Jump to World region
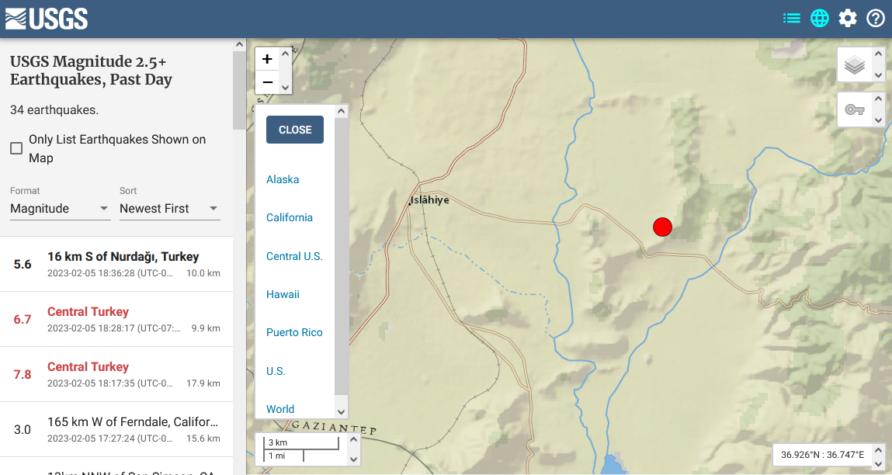The image size is (892, 475). click(x=280, y=409)
